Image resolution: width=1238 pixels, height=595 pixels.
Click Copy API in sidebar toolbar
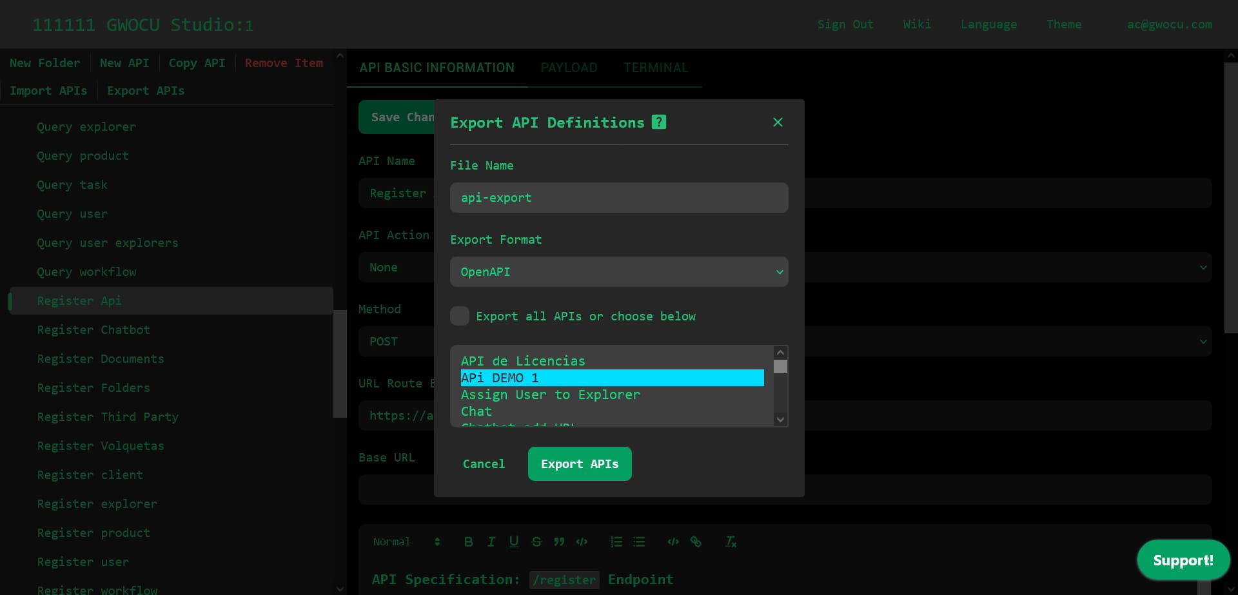197,63
